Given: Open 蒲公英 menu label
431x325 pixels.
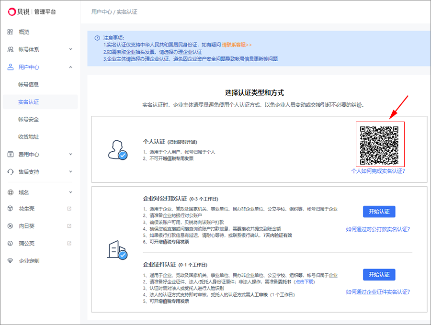Looking at the screenshot, I should pyautogui.click(x=26, y=244).
